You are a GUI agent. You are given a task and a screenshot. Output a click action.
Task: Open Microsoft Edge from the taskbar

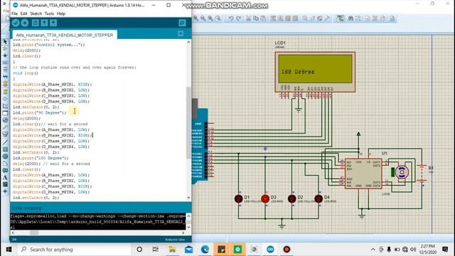(x=205, y=250)
